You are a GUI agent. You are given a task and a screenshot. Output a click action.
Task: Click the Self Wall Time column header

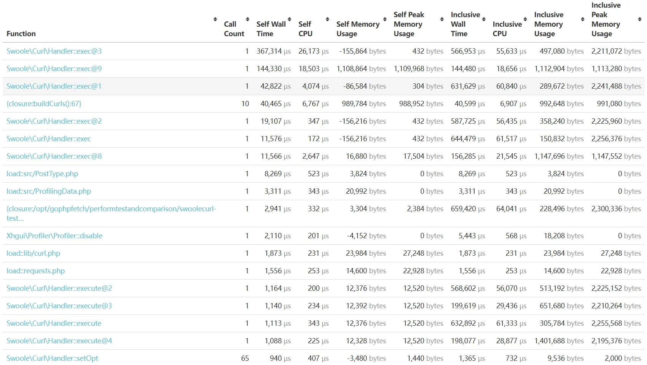(271, 29)
